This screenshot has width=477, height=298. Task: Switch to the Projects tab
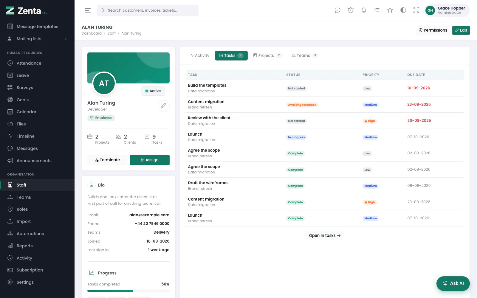coord(267,55)
